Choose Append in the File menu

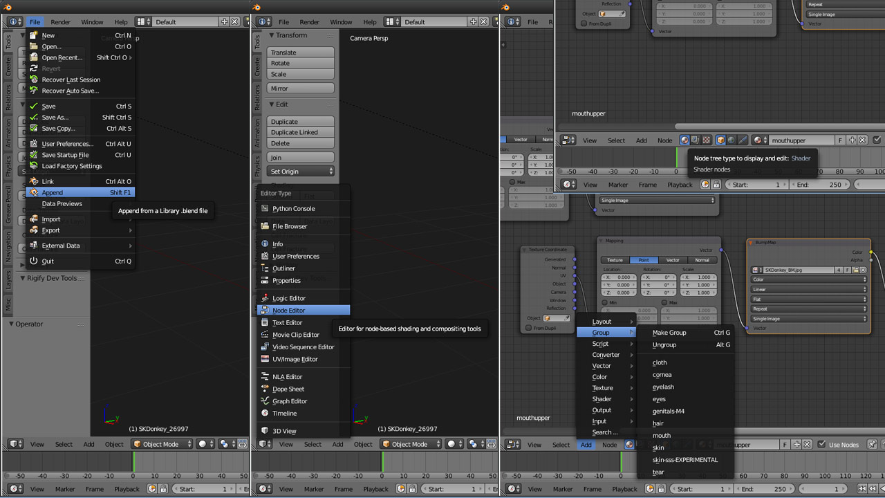click(x=80, y=192)
